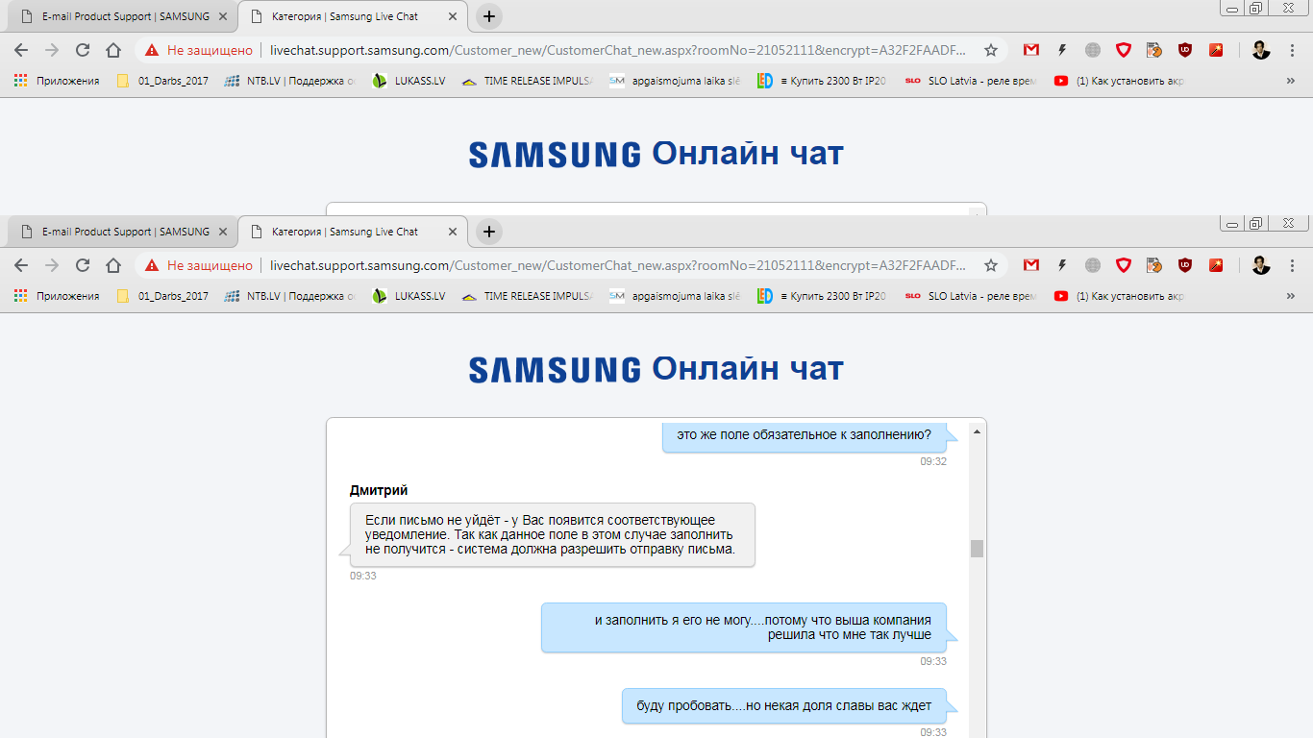The image size is (1313, 738).
Task: Open the Gmail extension in the front window
Action: pos(1031,265)
